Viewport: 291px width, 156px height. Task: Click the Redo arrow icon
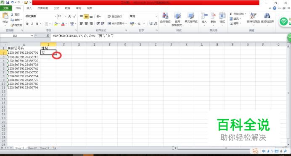(x=19, y=3)
